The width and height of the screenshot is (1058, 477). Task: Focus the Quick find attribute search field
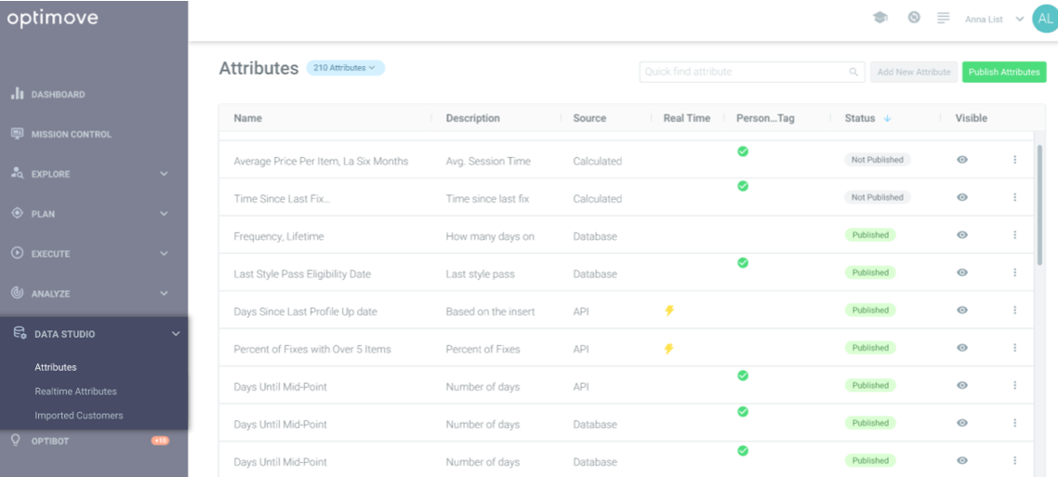(x=752, y=72)
